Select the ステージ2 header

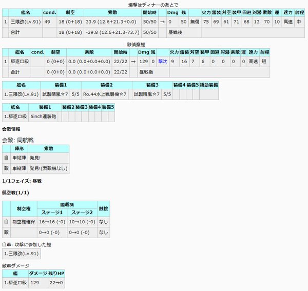[x=82, y=212]
